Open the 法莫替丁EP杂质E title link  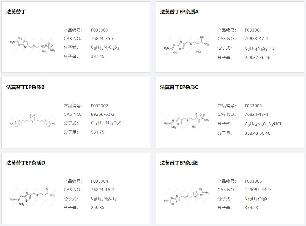click(179, 163)
